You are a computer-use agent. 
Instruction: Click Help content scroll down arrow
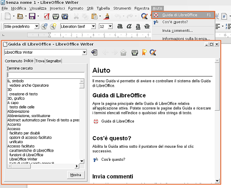217,181
